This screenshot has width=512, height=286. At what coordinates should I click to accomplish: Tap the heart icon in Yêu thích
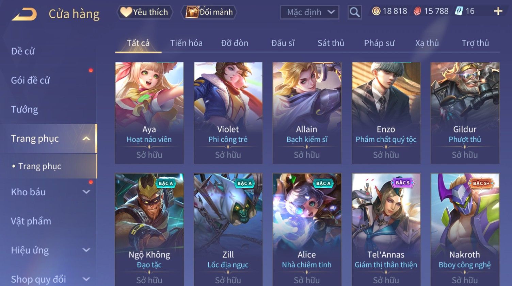[x=126, y=12]
